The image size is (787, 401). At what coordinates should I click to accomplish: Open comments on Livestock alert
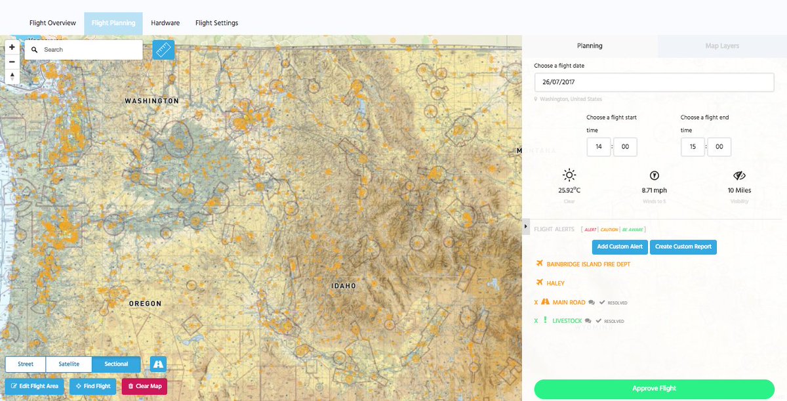coord(588,321)
